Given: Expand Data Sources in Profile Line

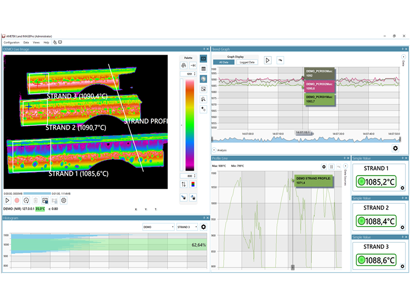Looking at the screenshot, I should 346,166.
